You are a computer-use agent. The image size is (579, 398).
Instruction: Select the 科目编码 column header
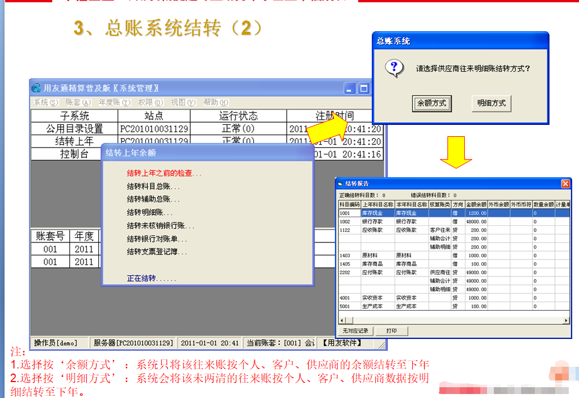(350, 204)
